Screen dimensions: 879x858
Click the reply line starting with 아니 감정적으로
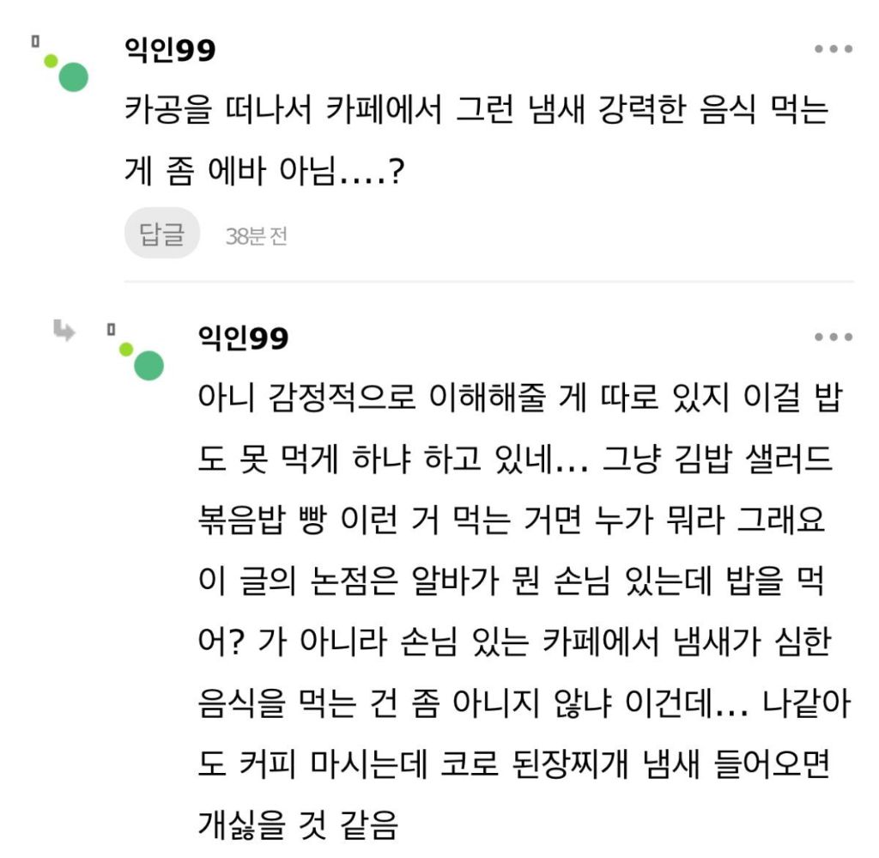518,400
